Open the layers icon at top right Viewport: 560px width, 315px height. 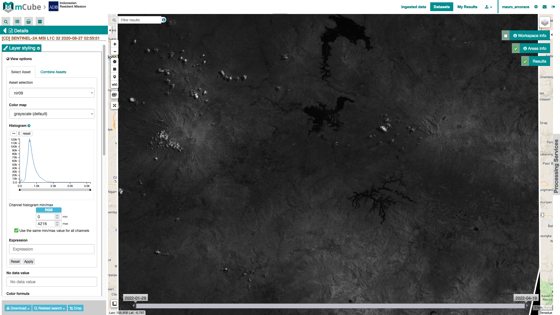tap(544, 22)
